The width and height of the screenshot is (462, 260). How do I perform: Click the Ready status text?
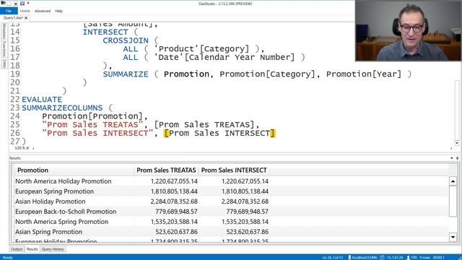coord(7,258)
